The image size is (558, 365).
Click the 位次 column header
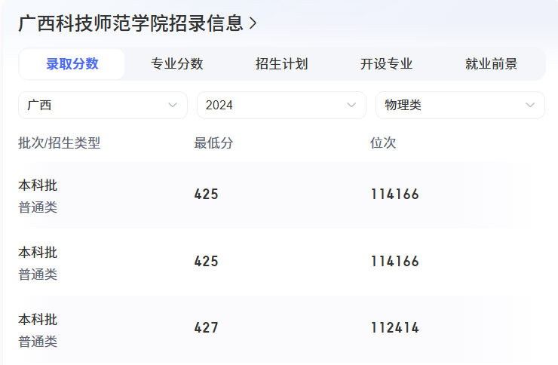click(x=383, y=143)
